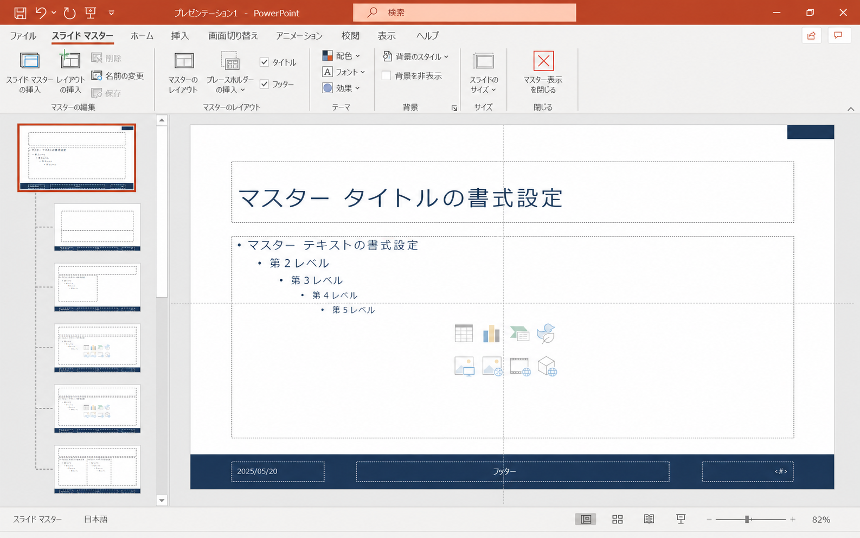Open スライドのサイズ dropdown
Viewport: 860px width, 538px height.
click(484, 73)
